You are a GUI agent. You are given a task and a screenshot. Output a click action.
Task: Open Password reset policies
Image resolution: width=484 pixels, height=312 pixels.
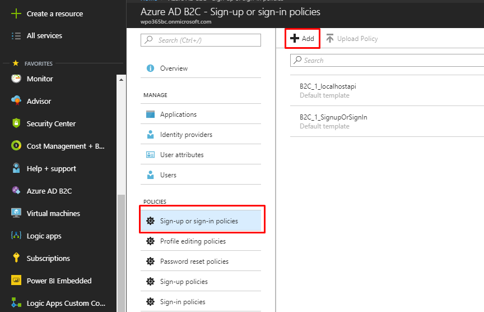tap(201, 261)
